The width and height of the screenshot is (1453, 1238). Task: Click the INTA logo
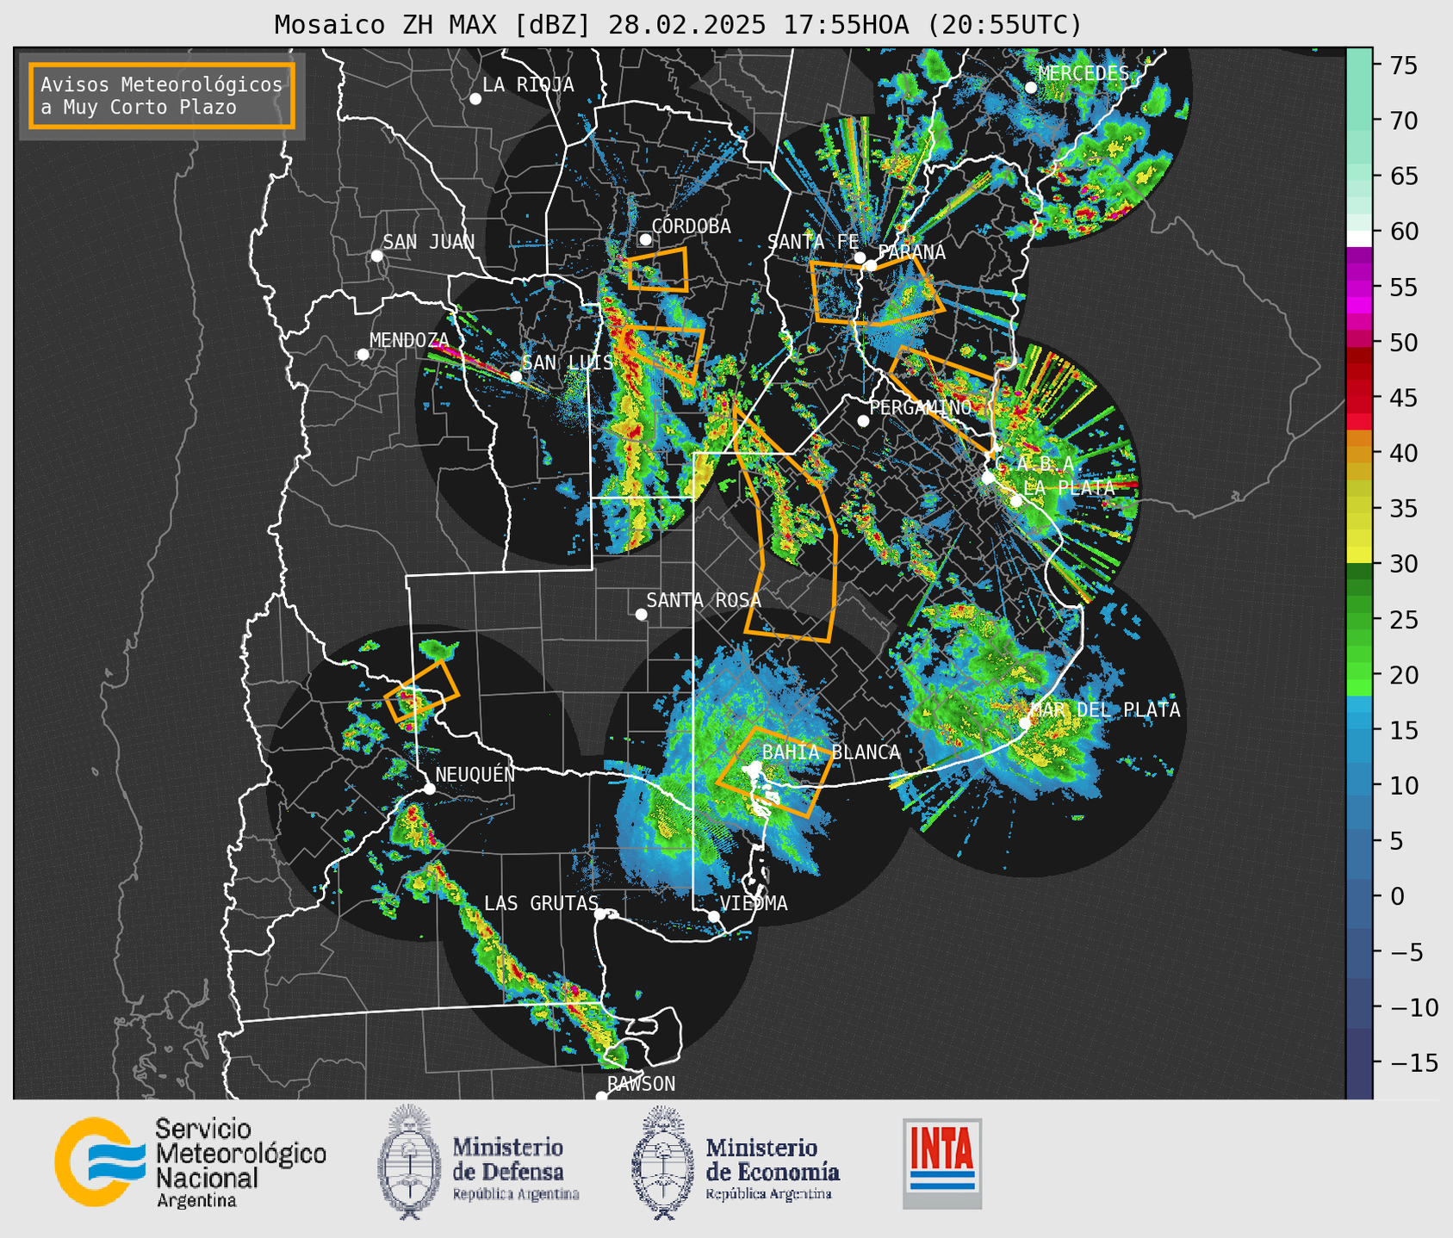942,1163
